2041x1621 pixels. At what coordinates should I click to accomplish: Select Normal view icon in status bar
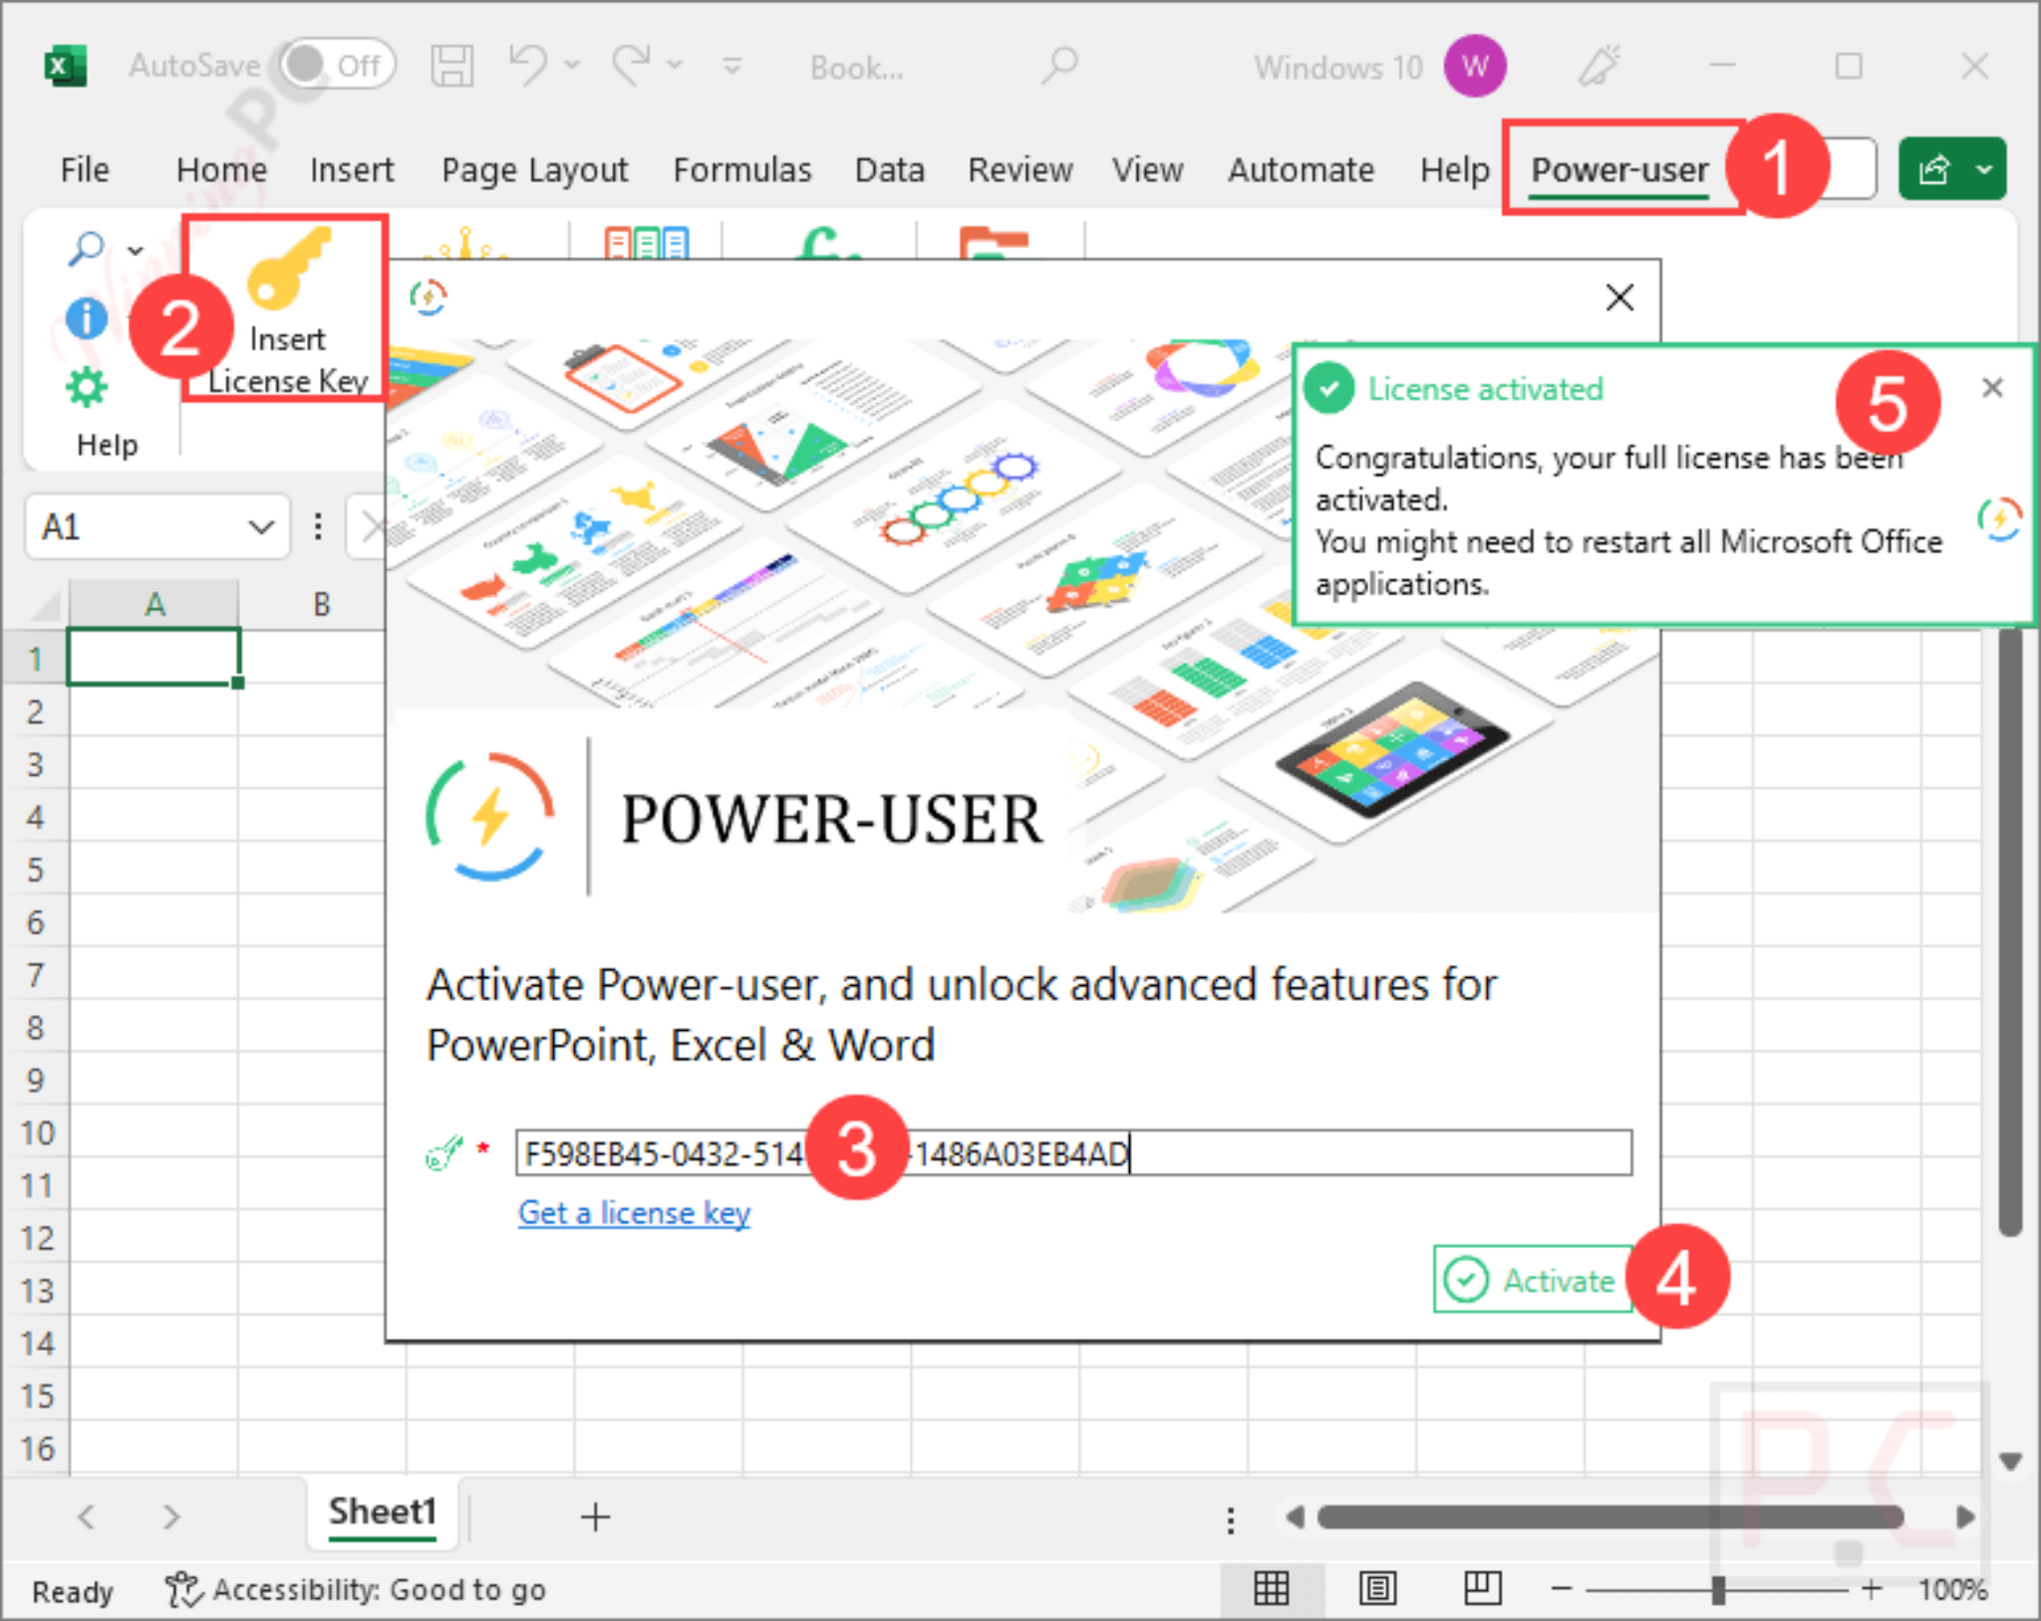click(1271, 1588)
